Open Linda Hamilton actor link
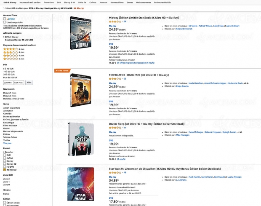This screenshot has height=206, width=261. 196,83
